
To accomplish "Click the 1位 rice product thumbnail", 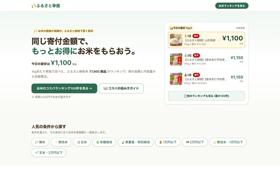I will tap(176, 40).
